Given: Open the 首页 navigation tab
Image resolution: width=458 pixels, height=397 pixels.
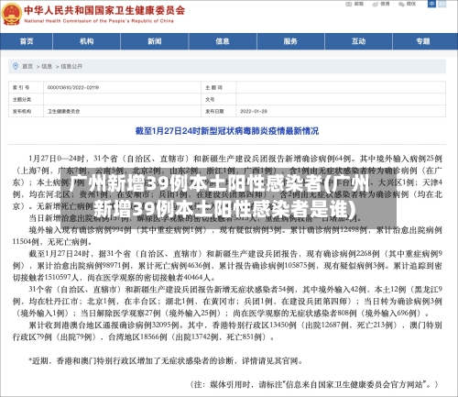Looking at the screenshot, I should pos(27,41).
